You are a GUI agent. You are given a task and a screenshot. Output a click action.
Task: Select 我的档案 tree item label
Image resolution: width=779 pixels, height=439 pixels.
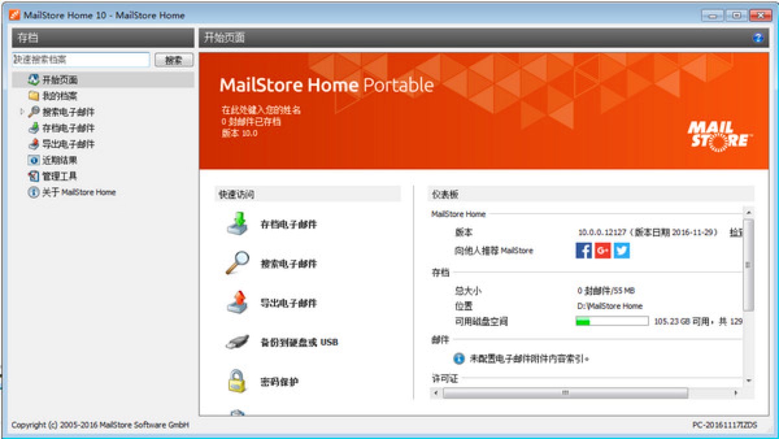(60, 95)
